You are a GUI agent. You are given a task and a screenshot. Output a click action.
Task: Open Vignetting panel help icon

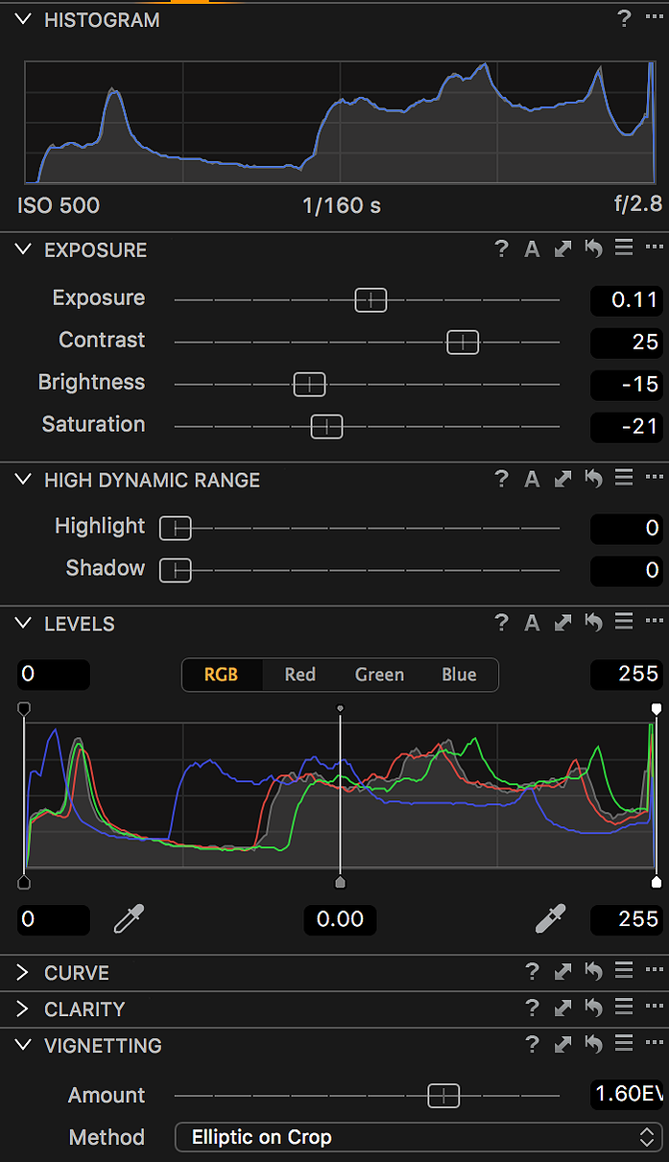click(x=532, y=1045)
